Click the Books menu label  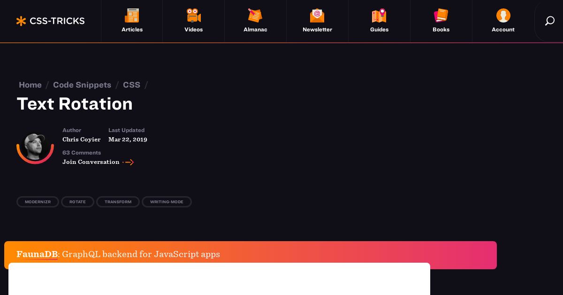coord(441,29)
